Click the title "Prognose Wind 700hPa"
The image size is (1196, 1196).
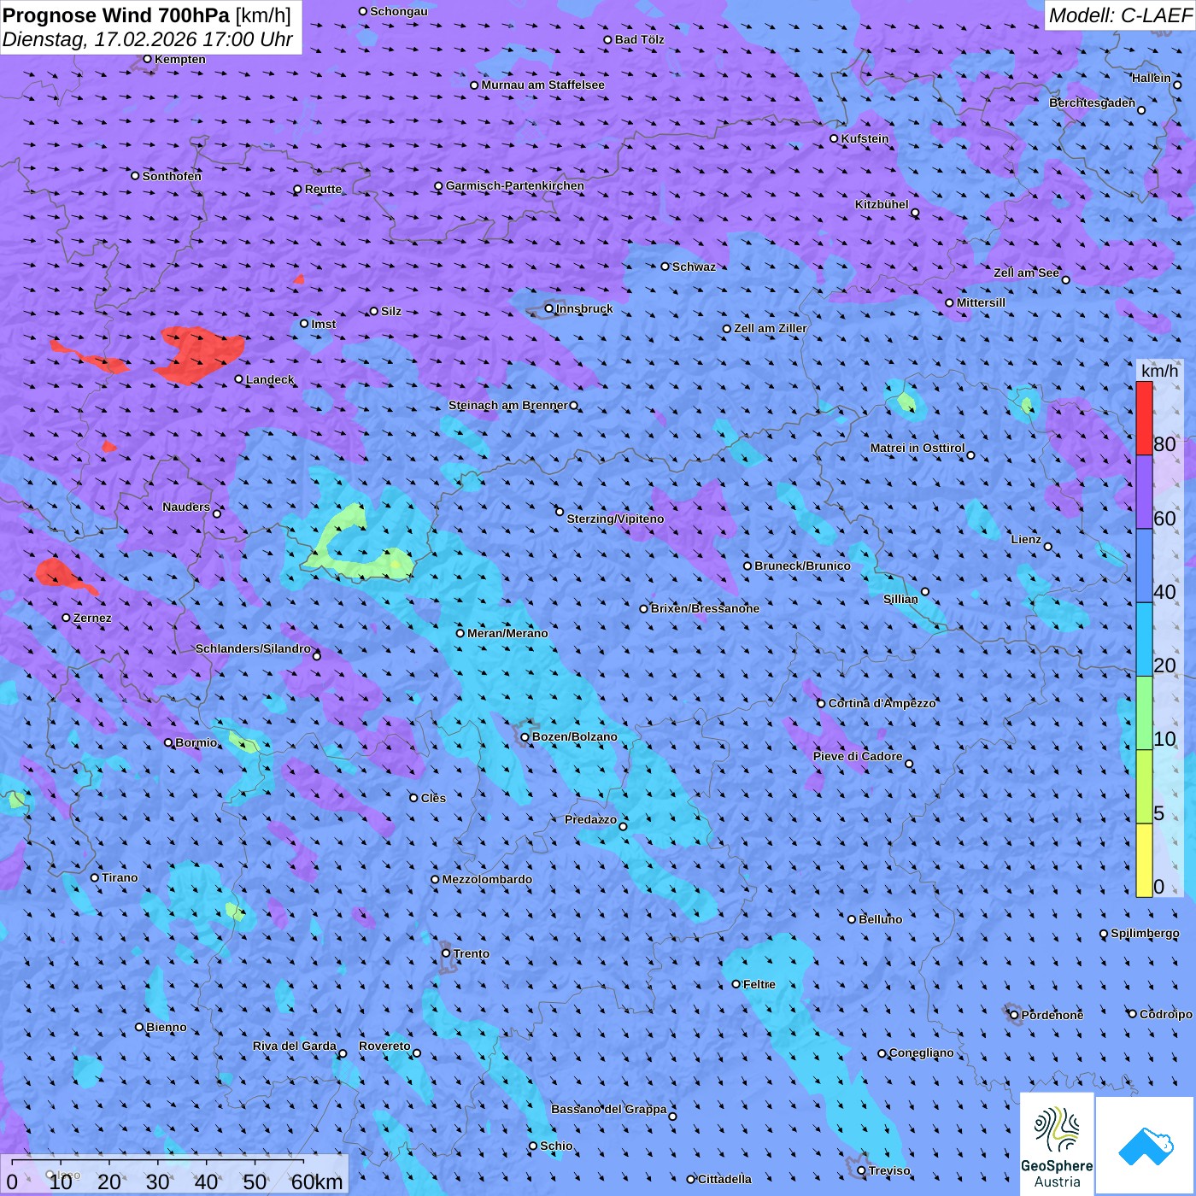116,15
